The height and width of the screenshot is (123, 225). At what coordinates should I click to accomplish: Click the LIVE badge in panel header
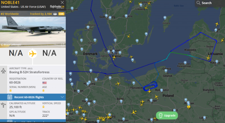click(x=61, y=14)
